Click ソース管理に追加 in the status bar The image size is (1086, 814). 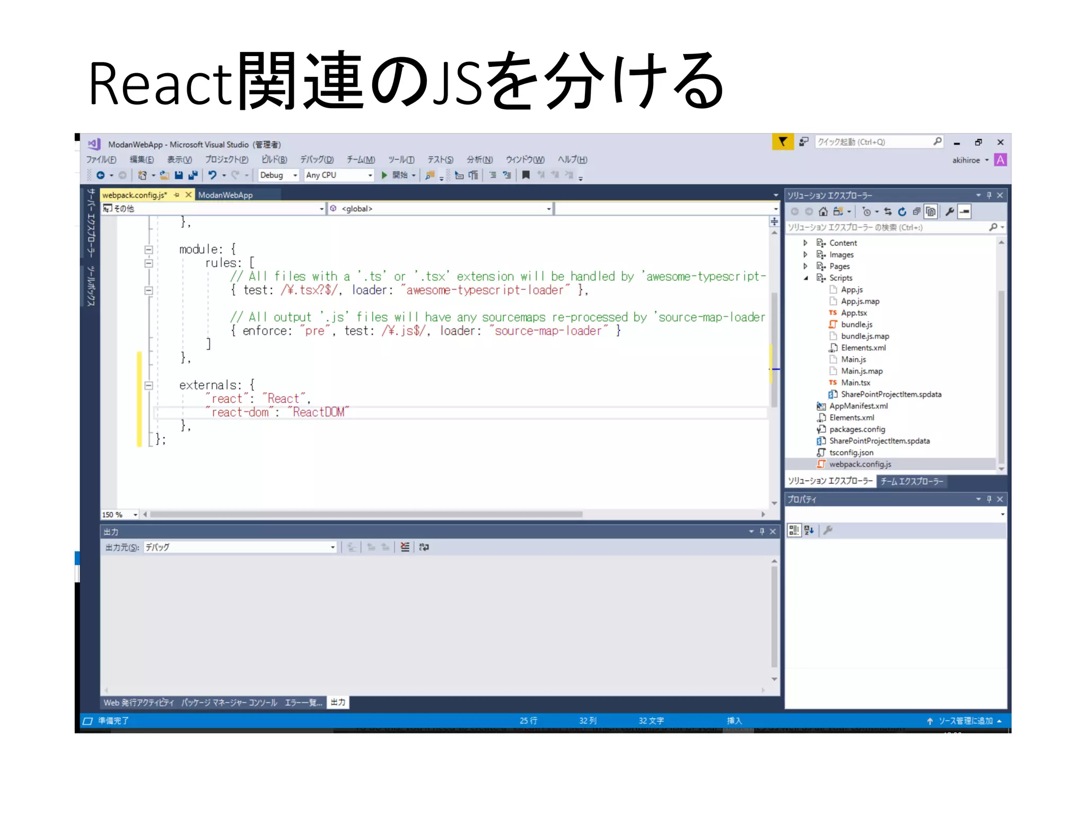(965, 721)
